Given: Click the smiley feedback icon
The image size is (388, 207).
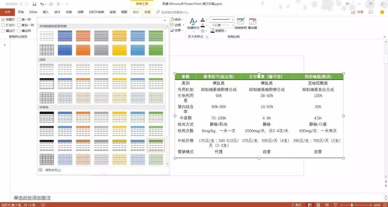Looking at the screenshot, I should [382, 12].
